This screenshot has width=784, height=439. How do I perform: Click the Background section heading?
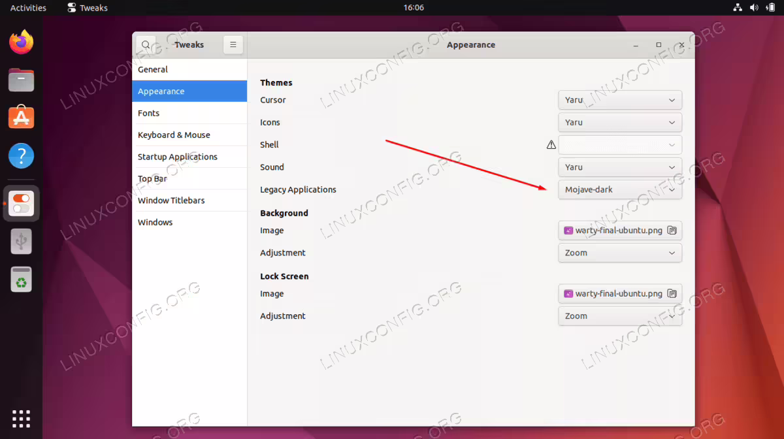click(x=284, y=213)
